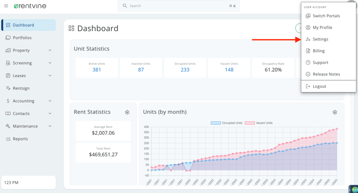Expand the Maintenance chevron
Image resolution: width=358 pixels, height=193 pixels.
click(x=50, y=126)
